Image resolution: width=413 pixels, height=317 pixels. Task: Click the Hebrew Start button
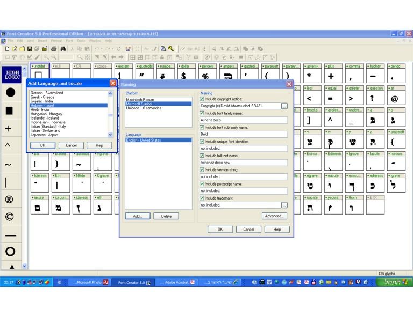(x=394, y=282)
